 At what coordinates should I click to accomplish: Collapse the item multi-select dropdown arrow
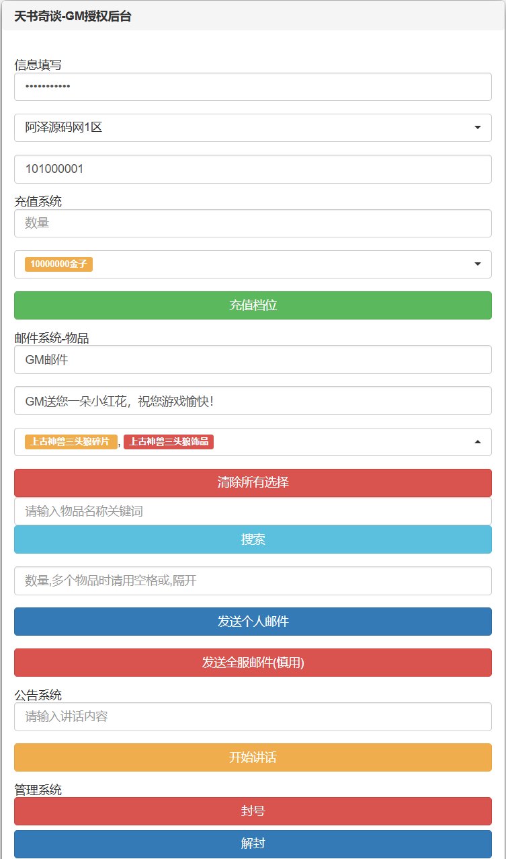point(477,442)
